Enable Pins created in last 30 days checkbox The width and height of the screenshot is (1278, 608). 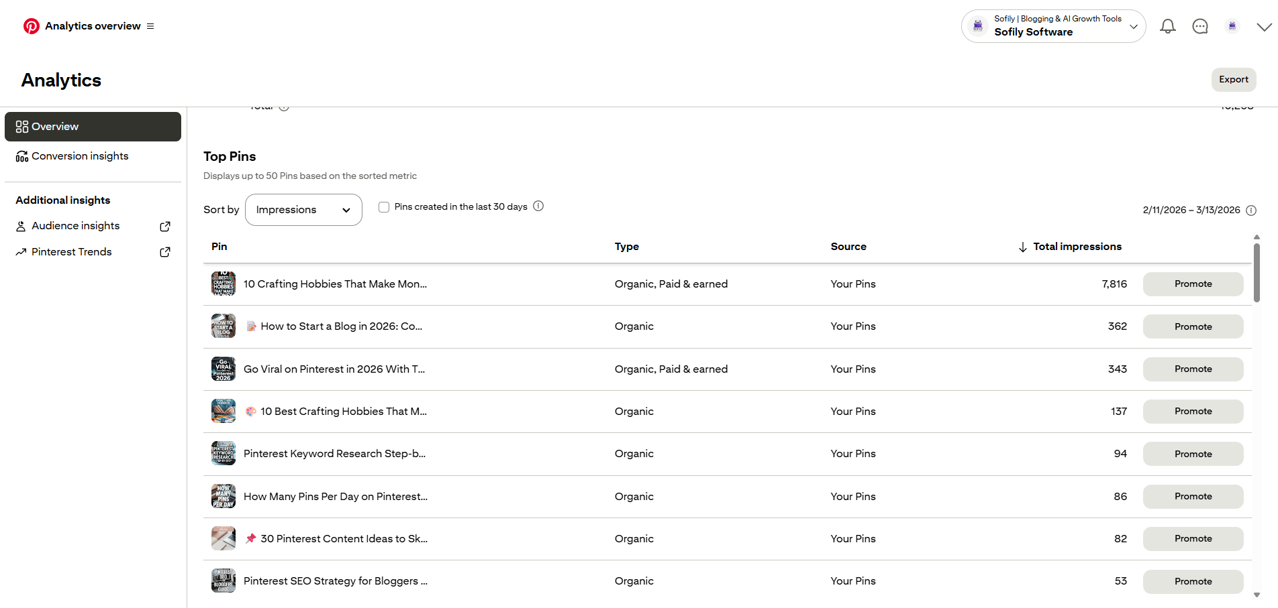[384, 207]
